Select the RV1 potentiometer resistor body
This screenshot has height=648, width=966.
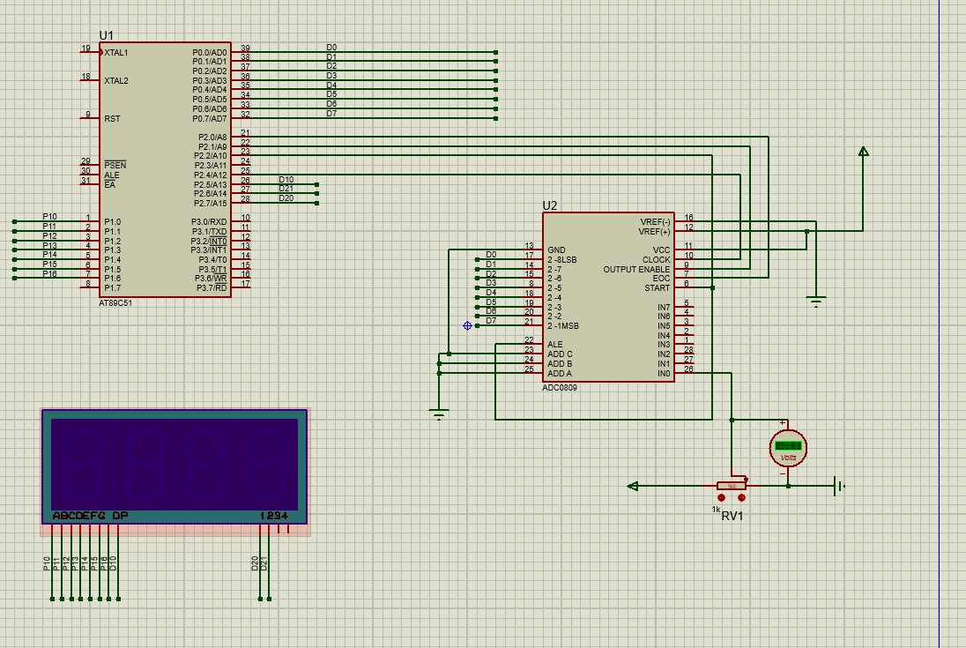(x=732, y=486)
